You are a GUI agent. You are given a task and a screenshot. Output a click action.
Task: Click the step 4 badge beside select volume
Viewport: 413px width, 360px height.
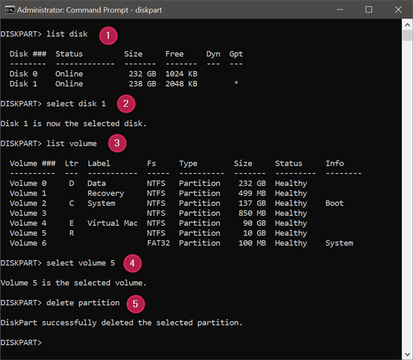click(x=131, y=263)
